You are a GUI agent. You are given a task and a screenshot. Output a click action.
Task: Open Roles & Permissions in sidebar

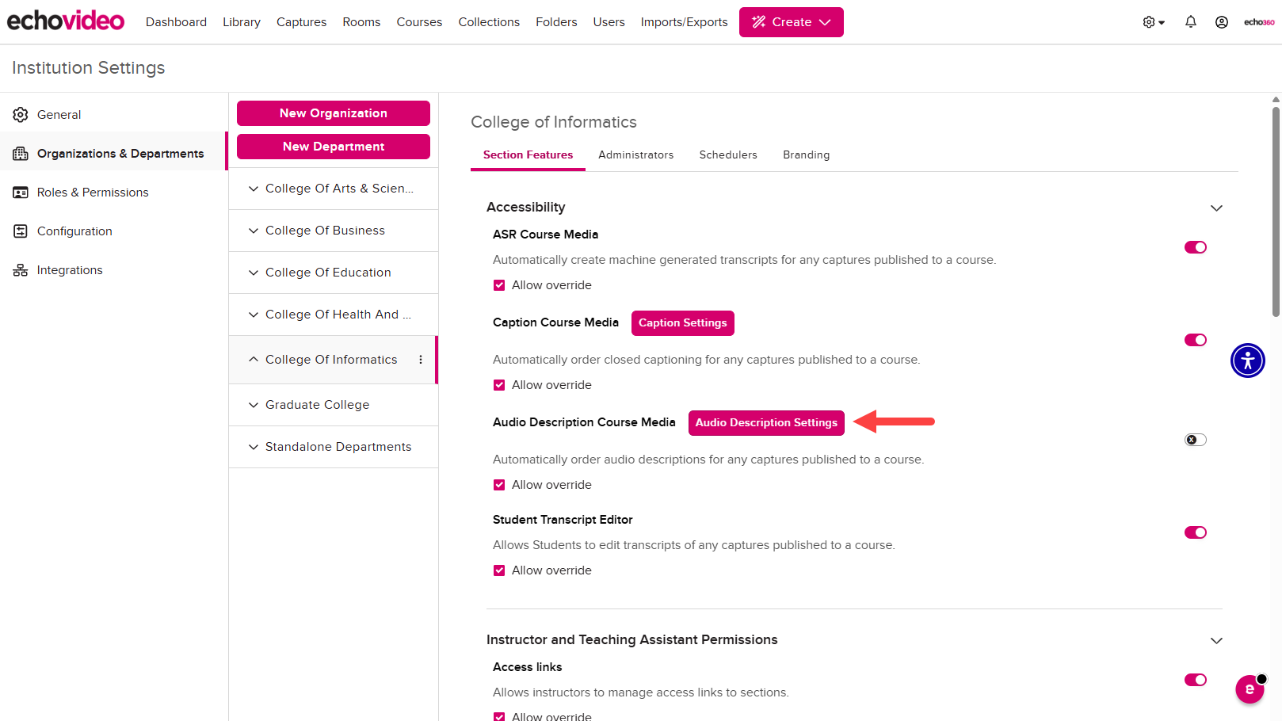114,193
